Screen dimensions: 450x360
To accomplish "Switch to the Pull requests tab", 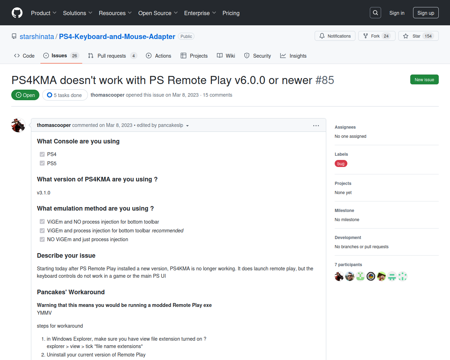I will [x=112, y=56].
